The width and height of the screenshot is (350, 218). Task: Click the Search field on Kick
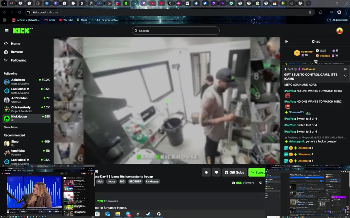click(x=175, y=31)
